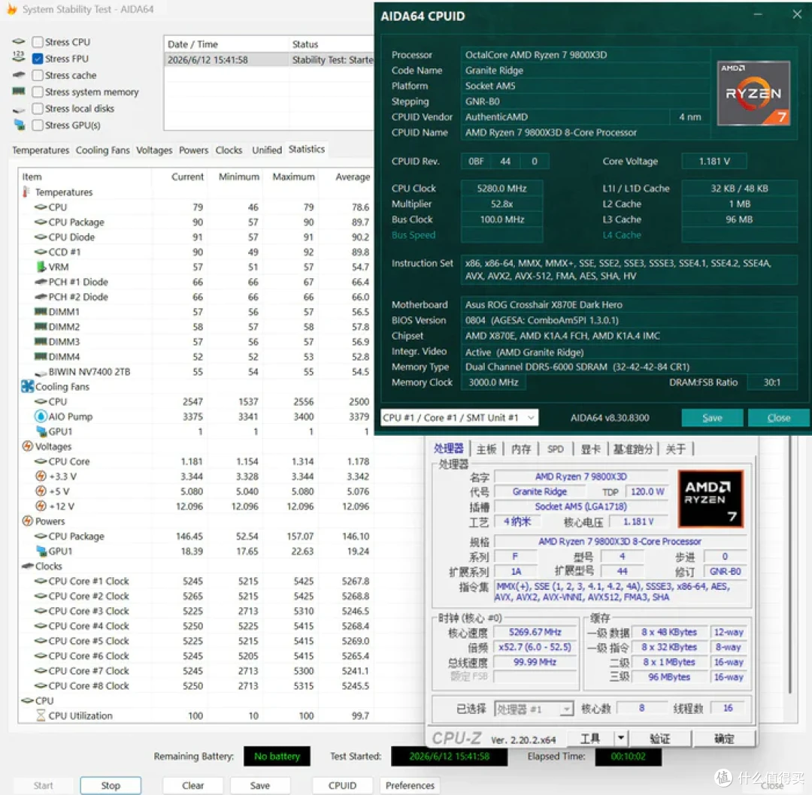Open the CPUID button in Stability Test

[x=342, y=785]
